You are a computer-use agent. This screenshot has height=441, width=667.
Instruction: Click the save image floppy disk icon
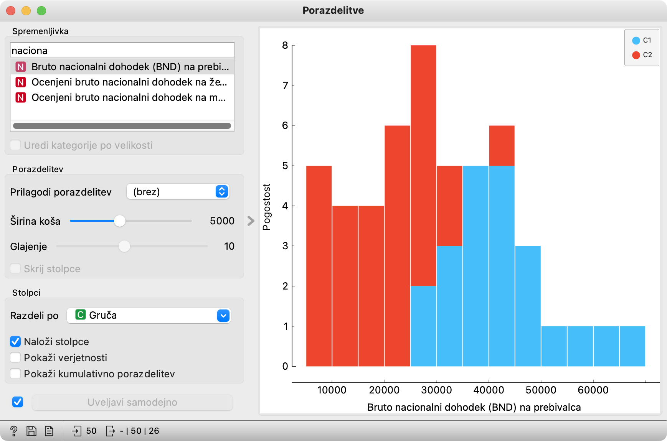pyautogui.click(x=31, y=431)
